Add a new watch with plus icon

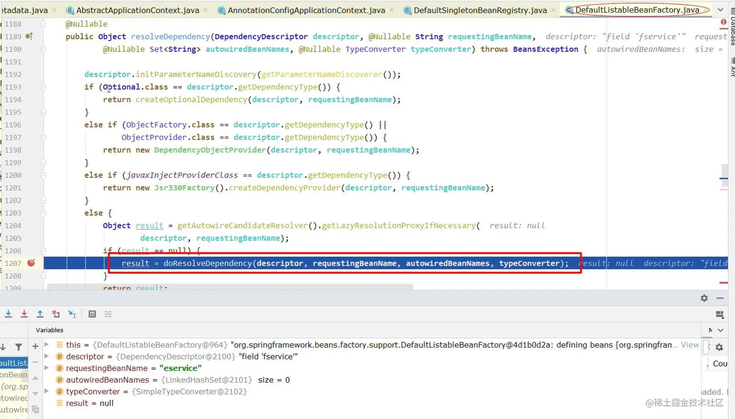[x=35, y=346]
